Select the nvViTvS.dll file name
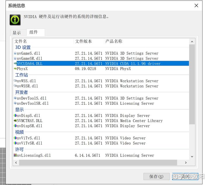 29,138
